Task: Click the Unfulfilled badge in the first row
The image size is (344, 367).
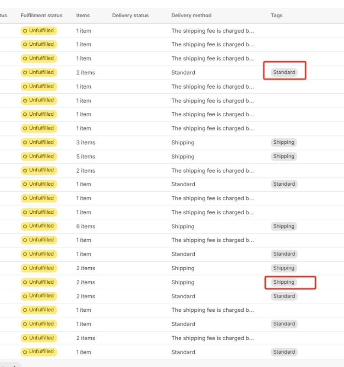Action: pos(39,31)
